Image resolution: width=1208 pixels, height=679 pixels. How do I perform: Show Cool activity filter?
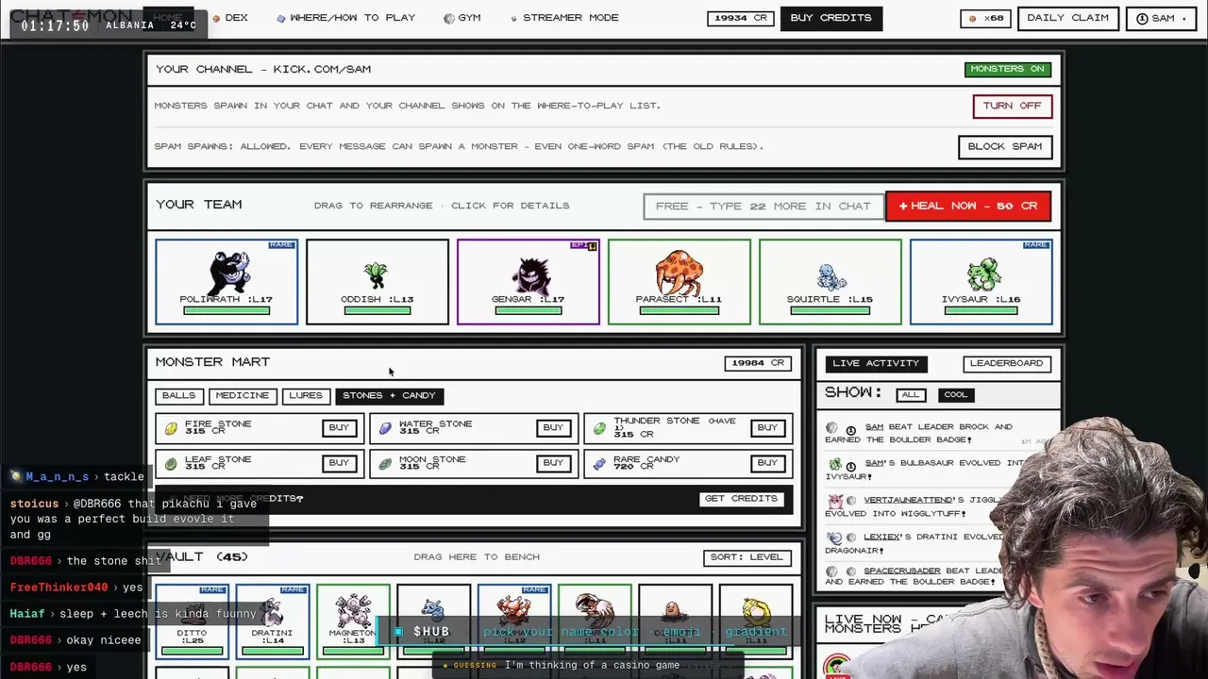click(x=955, y=395)
